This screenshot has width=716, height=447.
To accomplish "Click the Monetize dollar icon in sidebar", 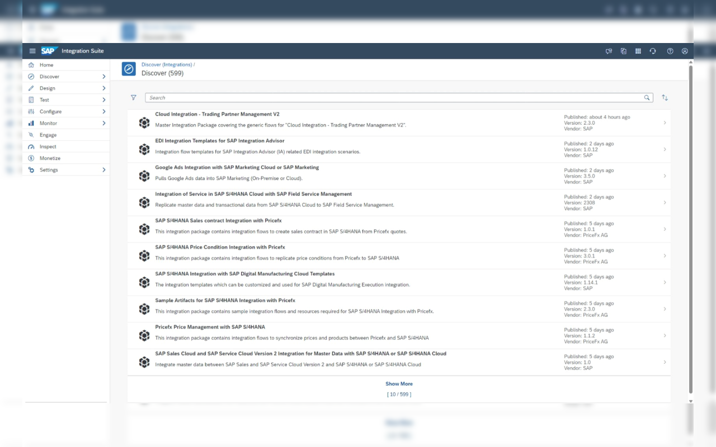I will [31, 158].
